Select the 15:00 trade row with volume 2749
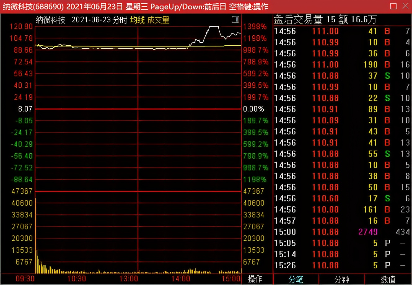This screenshot has width=412, height=285. pos(341,232)
